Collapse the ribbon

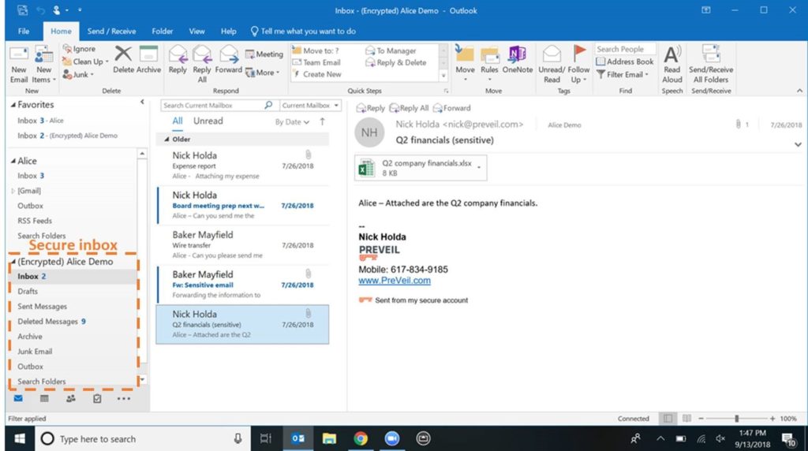tap(800, 91)
